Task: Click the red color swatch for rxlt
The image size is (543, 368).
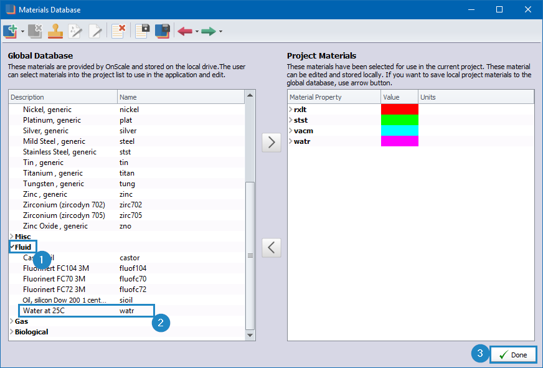Action: click(x=400, y=110)
